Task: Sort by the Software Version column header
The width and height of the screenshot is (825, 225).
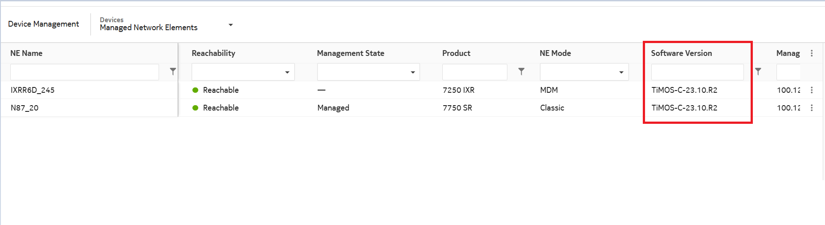Action: (681, 53)
